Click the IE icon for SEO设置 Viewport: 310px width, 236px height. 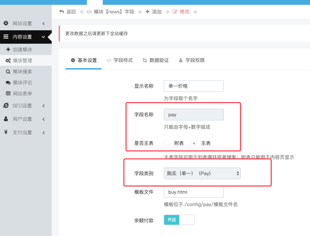[6, 105]
